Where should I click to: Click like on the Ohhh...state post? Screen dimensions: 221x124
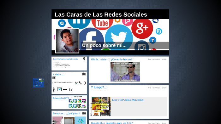pos(150,59)
